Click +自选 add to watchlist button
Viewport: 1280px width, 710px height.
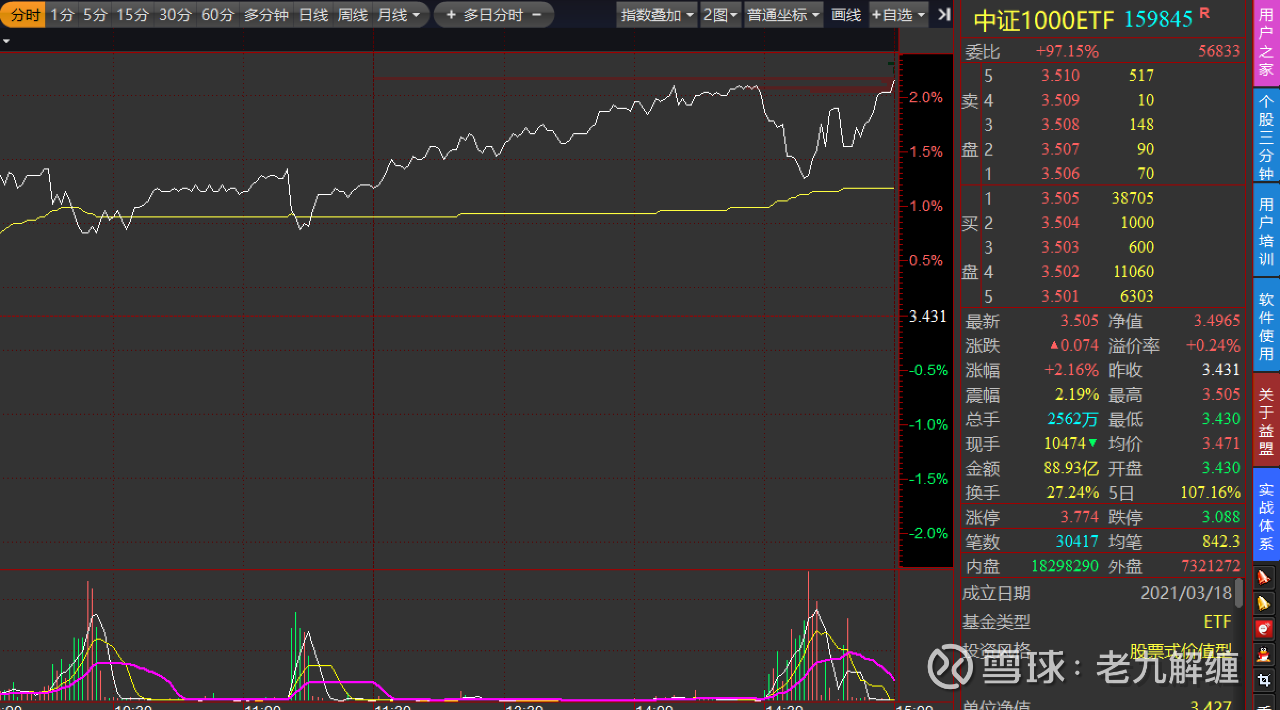[898, 15]
